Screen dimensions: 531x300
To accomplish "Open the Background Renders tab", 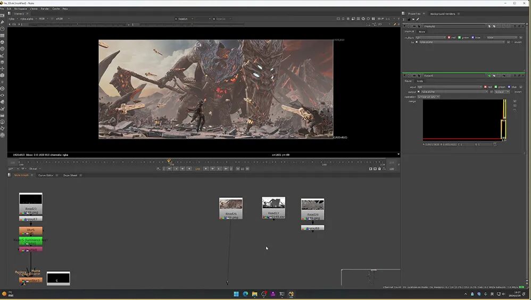I will click(x=442, y=13).
